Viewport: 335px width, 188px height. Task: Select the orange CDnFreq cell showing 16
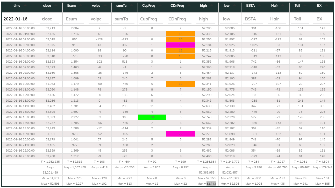[181, 39]
